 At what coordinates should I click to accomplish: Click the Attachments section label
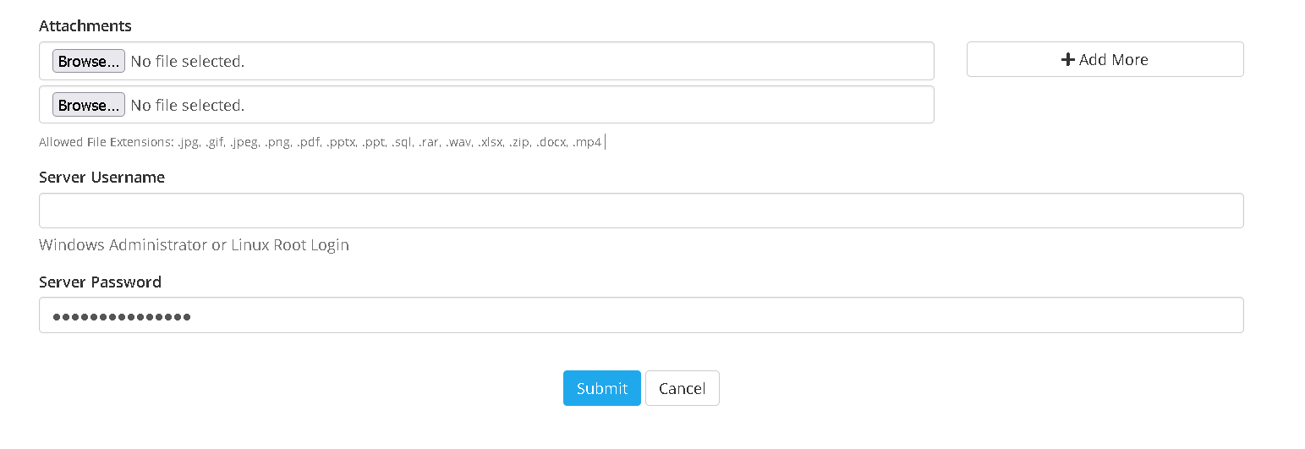pyautogui.click(x=85, y=26)
